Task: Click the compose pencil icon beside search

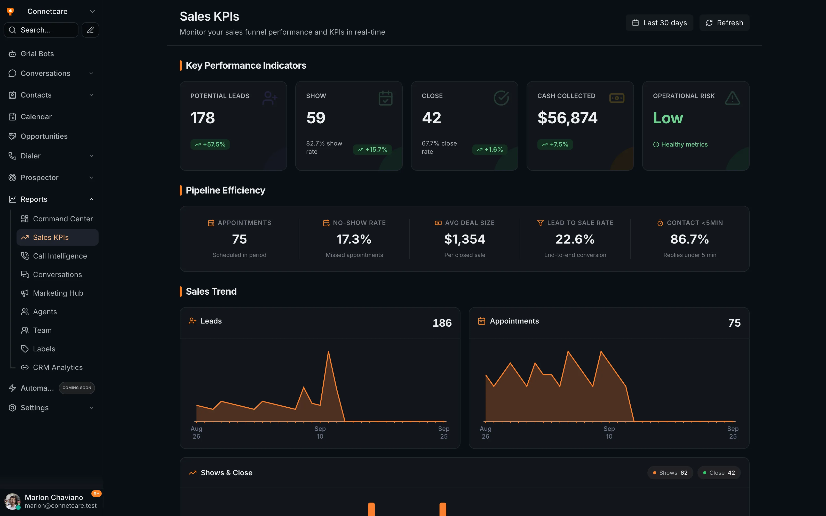Action: (90, 30)
